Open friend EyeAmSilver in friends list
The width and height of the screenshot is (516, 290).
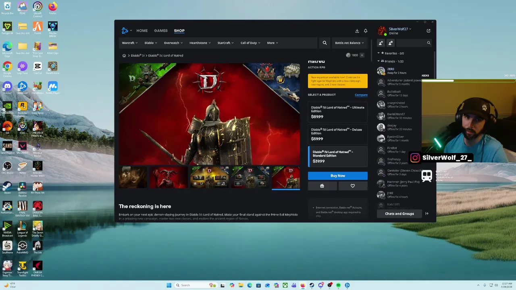399,139
